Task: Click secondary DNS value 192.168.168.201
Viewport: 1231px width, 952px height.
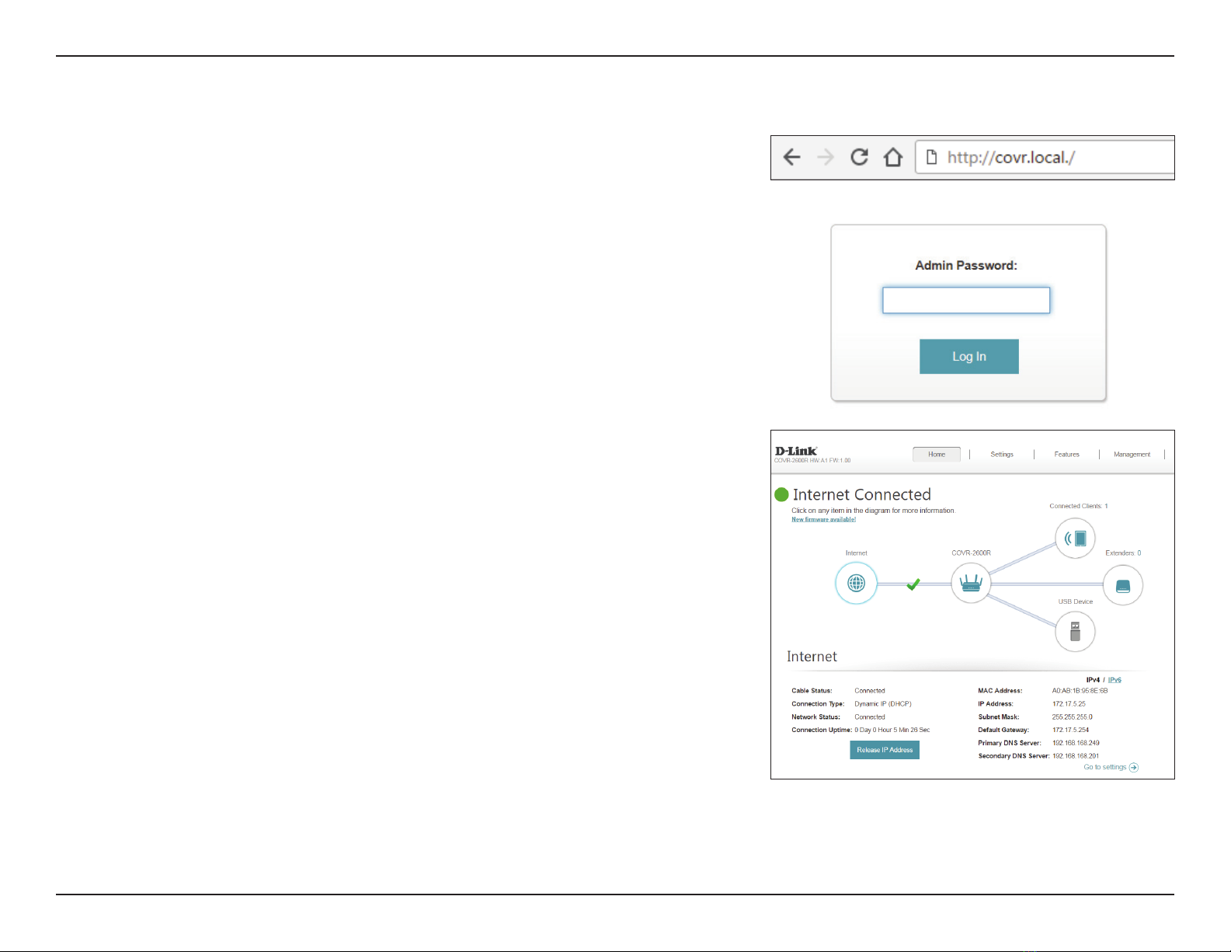Action: pyautogui.click(x=1076, y=756)
